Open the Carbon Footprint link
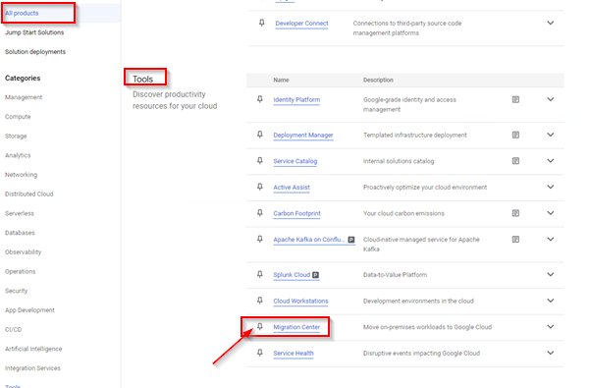Image resolution: width=589 pixels, height=388 pixels. pyautogui.click(x=296, y=213)
